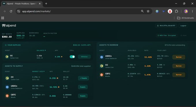Reload the page with the refresh icon
This screenshot has height=107, width=196.
11,11
